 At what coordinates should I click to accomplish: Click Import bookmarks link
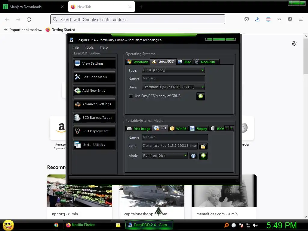pyautogui.click(x=23, y=30)
